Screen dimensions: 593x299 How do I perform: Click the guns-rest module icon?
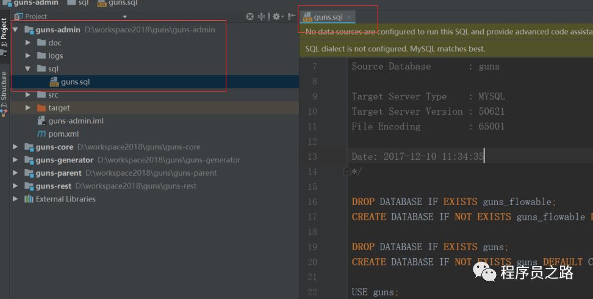pos(29,186)
